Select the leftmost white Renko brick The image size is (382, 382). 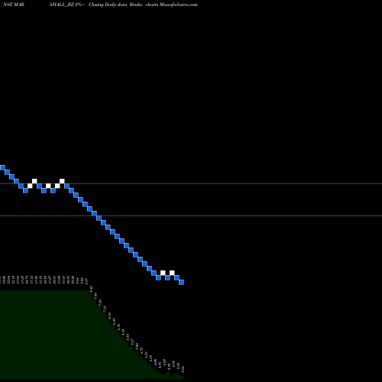pyautogui.click(x=30, y=186)
